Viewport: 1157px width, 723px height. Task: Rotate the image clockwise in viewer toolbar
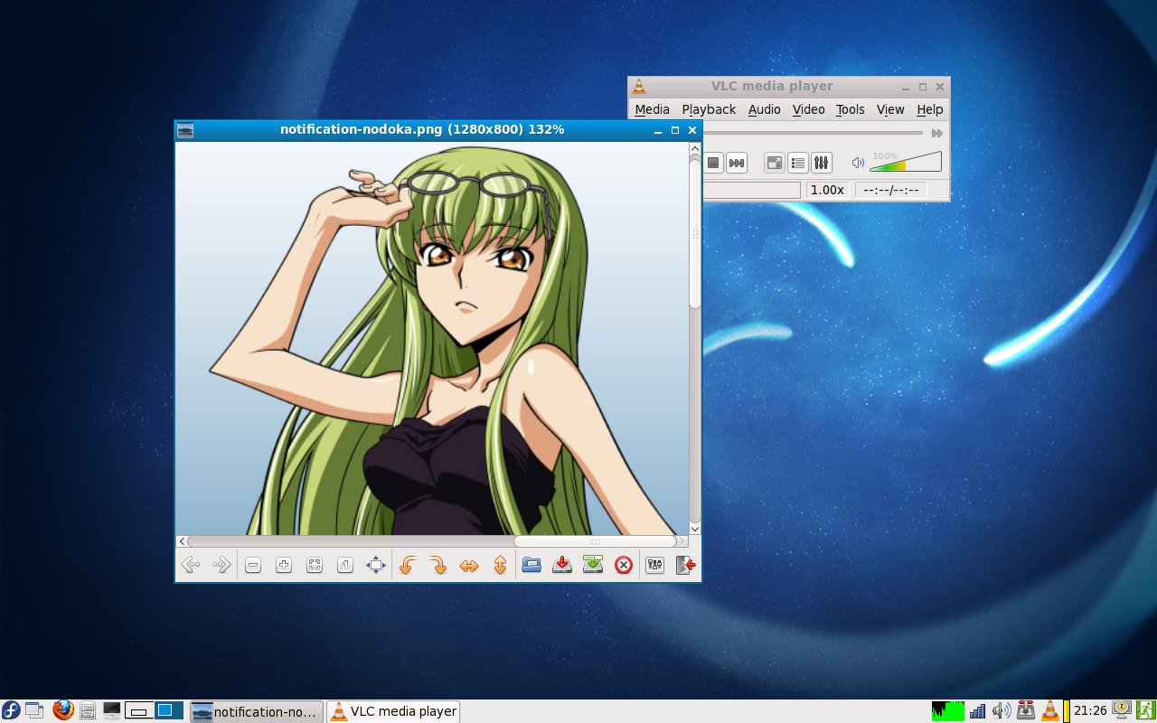coord(437,566)
